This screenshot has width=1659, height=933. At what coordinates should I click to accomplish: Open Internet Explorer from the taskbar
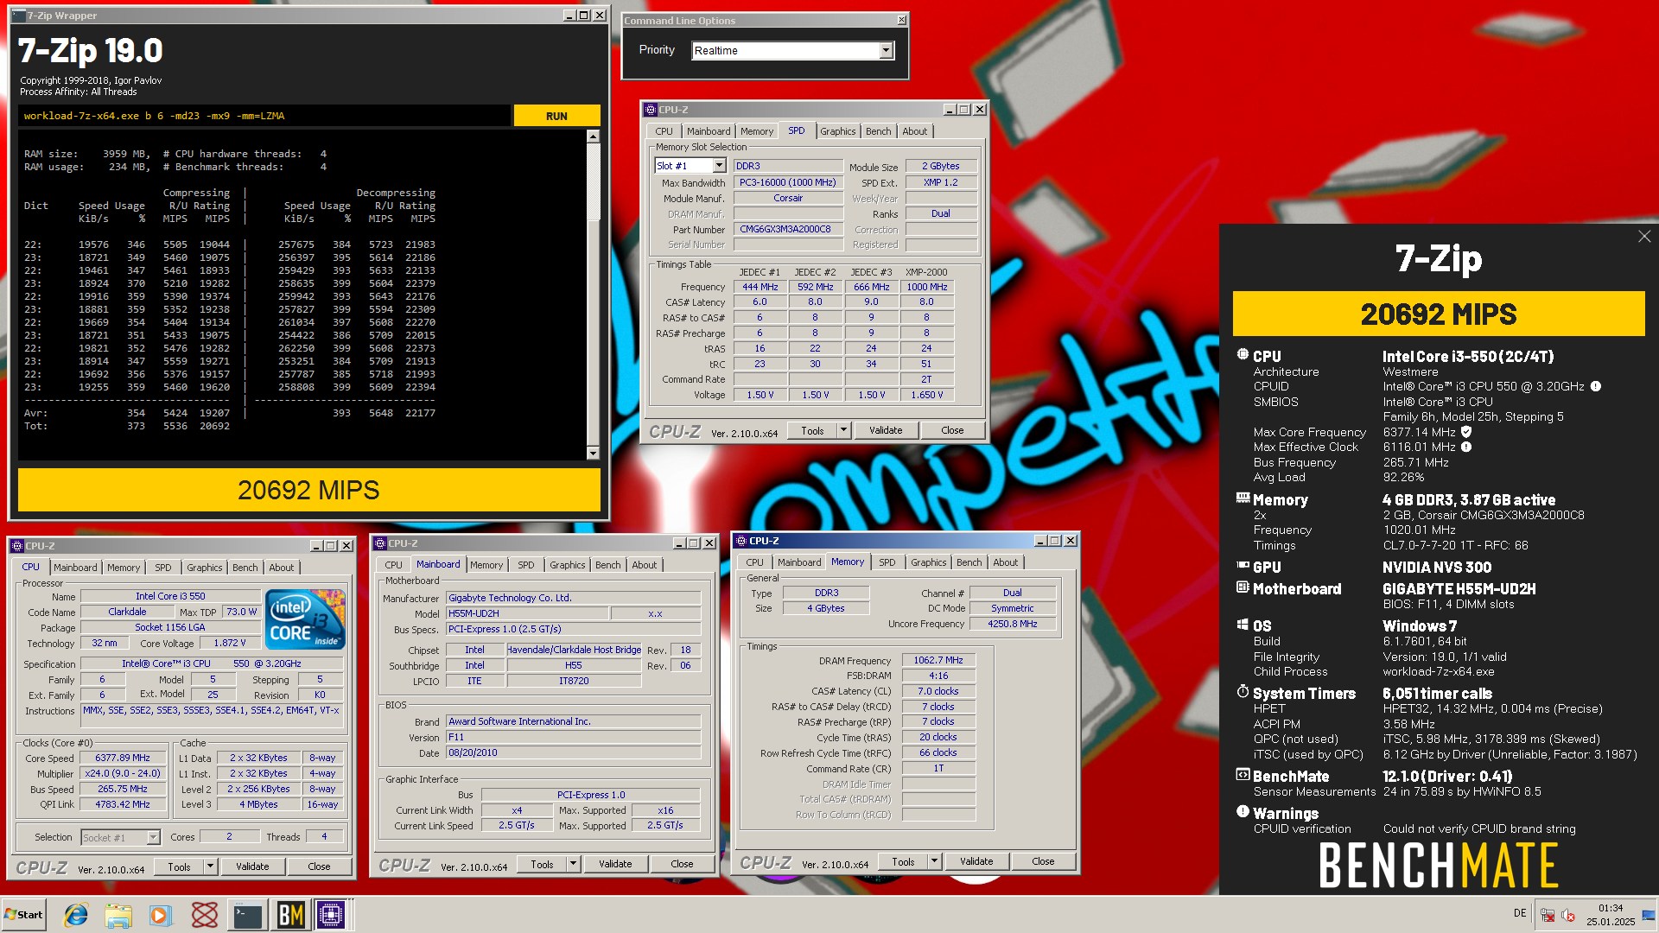[x=76, y=915]
